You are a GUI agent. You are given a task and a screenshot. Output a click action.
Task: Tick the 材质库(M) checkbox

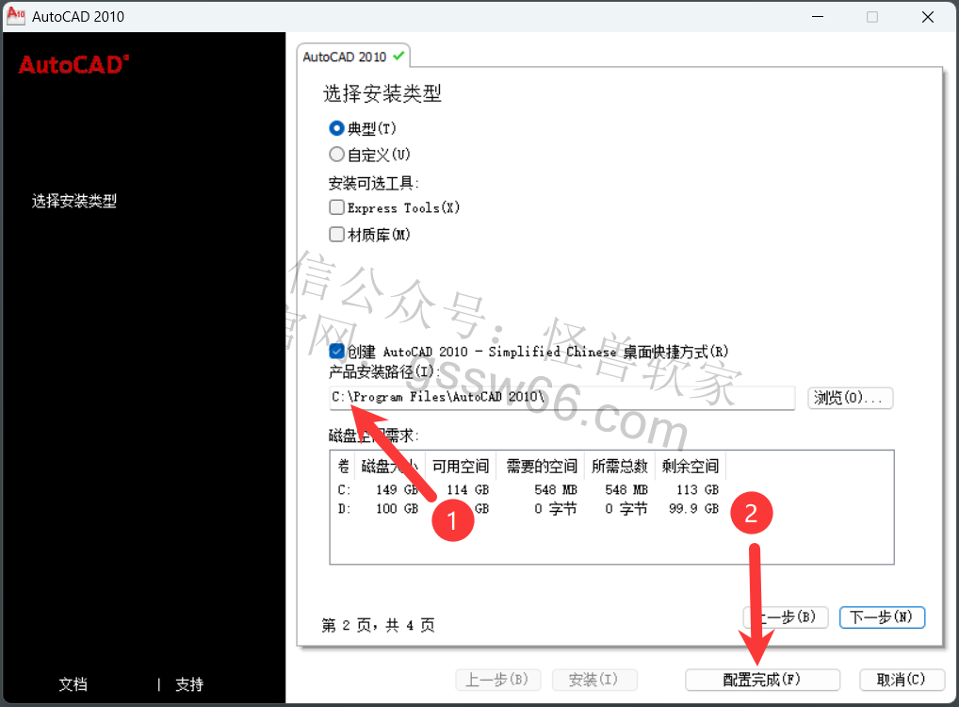click(336, 235)
